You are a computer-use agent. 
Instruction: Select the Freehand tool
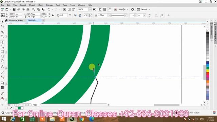(x=2, y=42)
